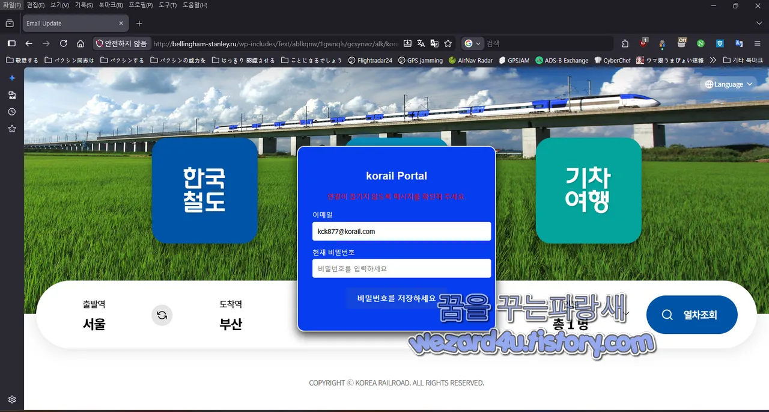The width and height of the screenshot is (769, 412).
Task: Open the 파일(F) menu
Action: (12, 5)
